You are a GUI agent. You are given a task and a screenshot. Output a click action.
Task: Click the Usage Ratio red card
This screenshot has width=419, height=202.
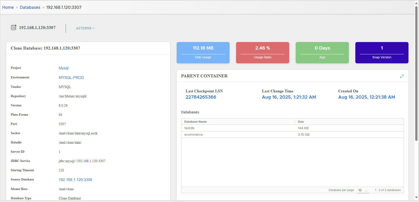[262, 53]
